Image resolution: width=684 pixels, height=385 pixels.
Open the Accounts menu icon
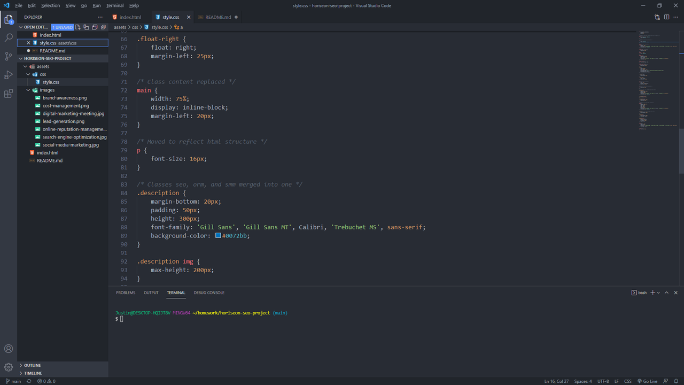click(9, 349)
